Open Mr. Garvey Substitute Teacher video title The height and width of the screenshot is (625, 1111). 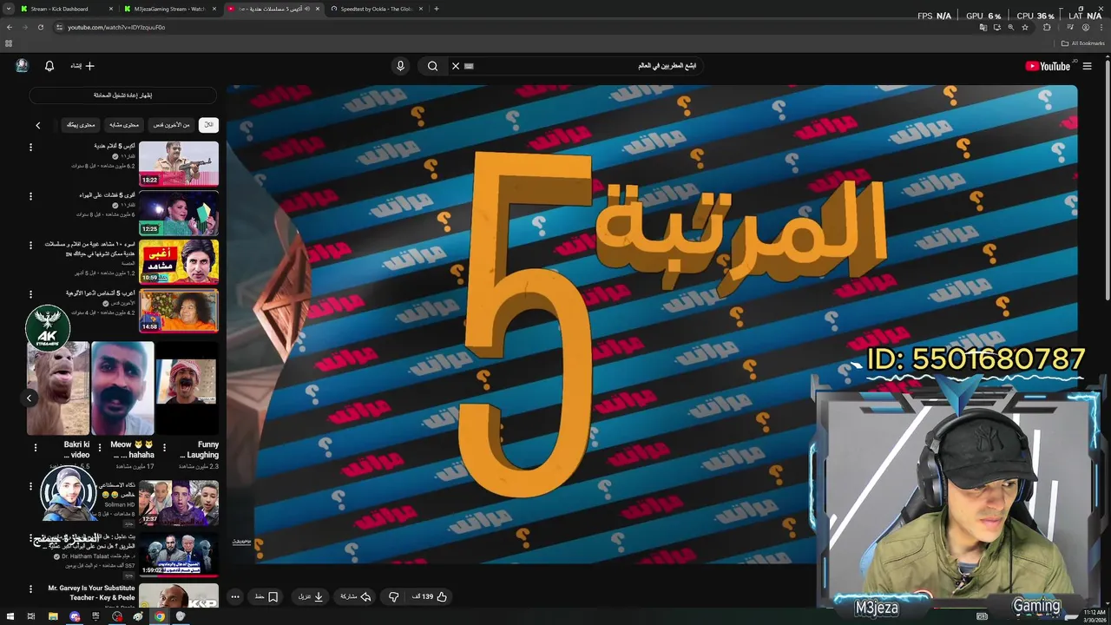point(91,593)
